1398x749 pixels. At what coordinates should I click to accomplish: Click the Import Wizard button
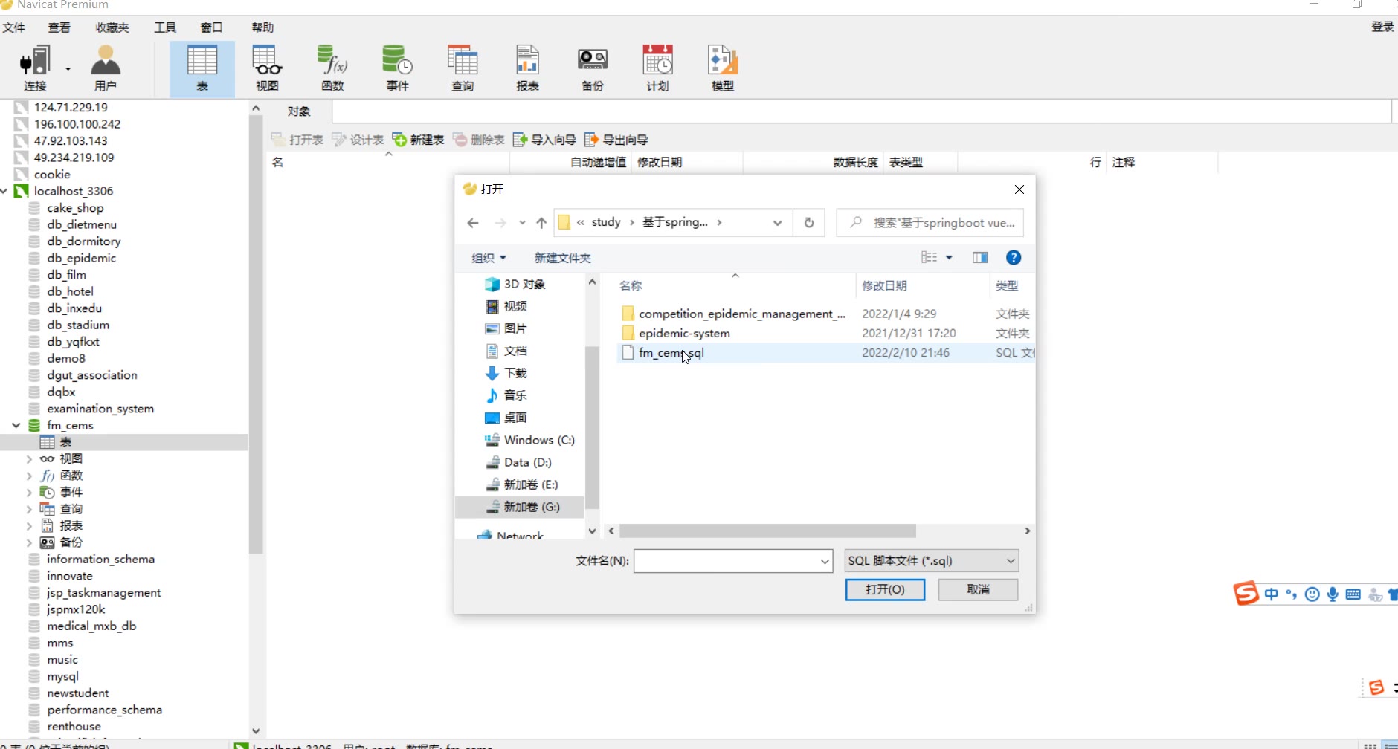point(544,140)
